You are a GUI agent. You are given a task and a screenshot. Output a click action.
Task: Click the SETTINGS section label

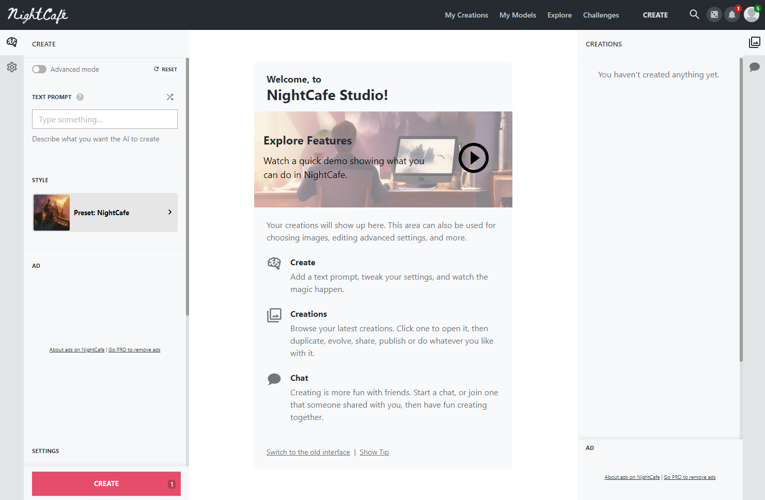[45, 451]
